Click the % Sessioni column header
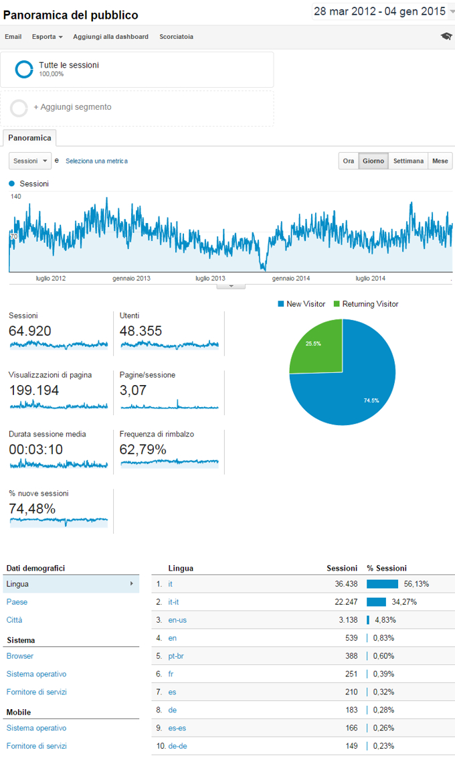The height and width of the screenshot is (758, 455). 386,568
